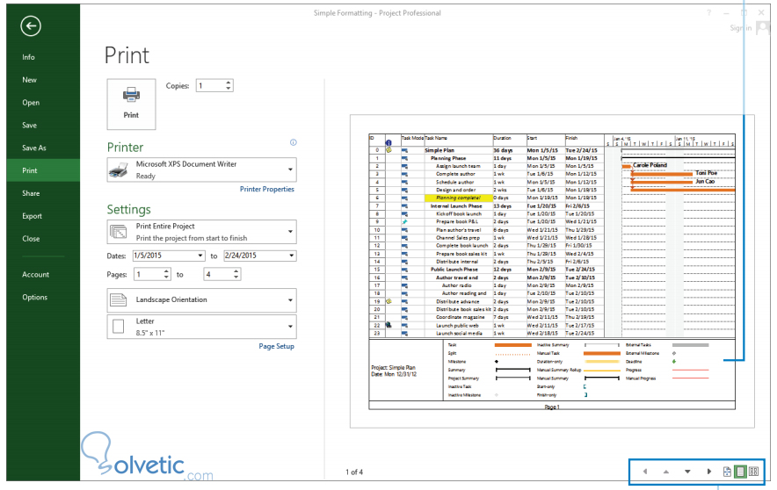Go to next page right in preview
The width and height of the screenshot is (777, 490).
(x=708, y=472)
